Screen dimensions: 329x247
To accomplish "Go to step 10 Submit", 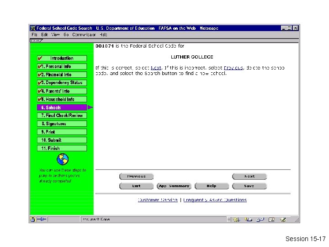I will [x=62, y=140].
